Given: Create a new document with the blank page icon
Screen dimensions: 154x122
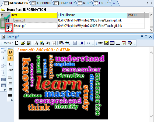Looking at the screenshot, I should pos(17,43).
